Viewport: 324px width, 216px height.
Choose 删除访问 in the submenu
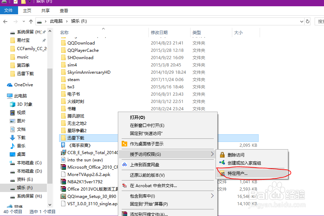tap(236, 155)
